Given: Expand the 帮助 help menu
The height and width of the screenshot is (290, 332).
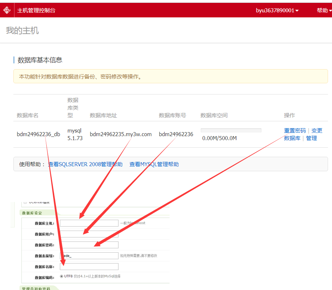Looking at the screenshot, I should point(324,10).
